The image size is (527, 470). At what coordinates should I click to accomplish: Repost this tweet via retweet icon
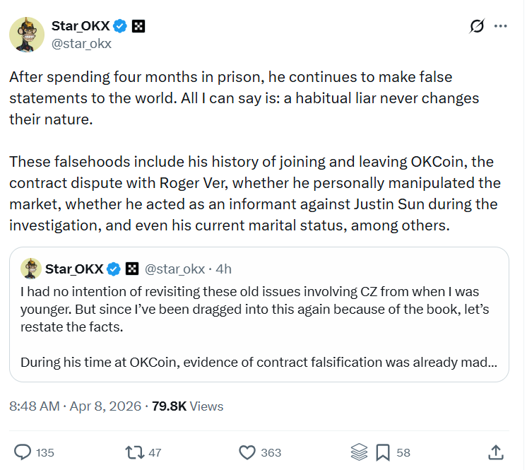[x=134, y=452]
